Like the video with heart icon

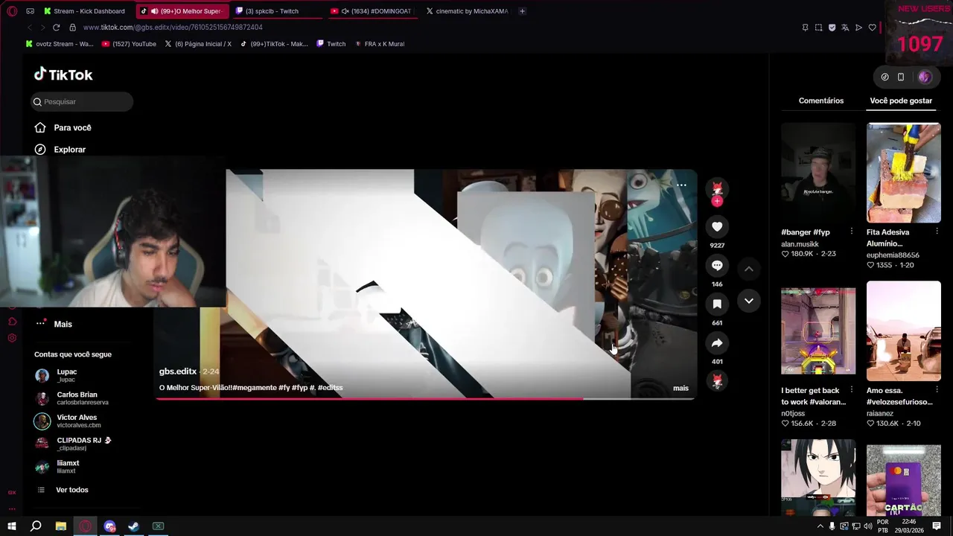717,226
